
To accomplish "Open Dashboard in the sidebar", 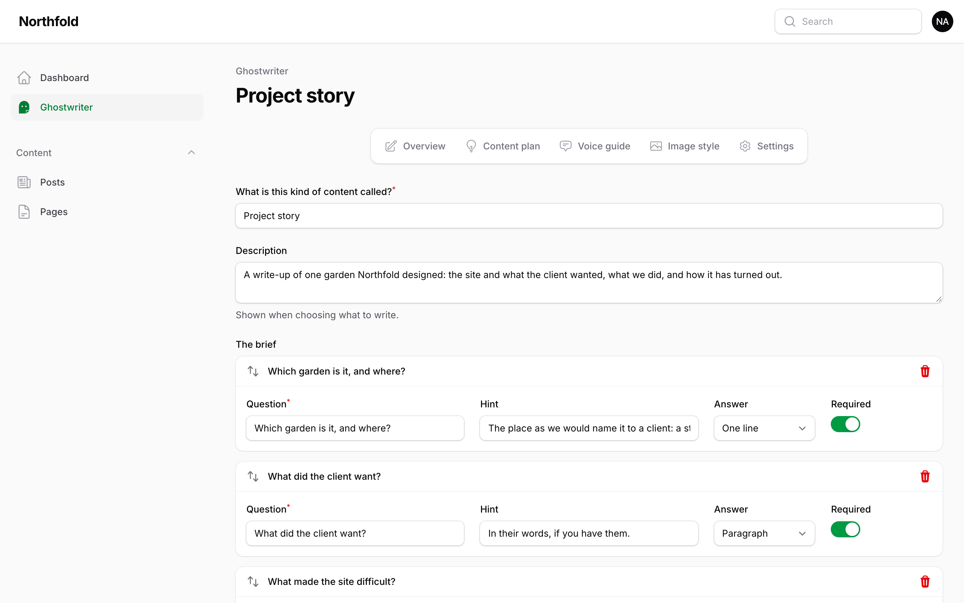I will 107,78.
